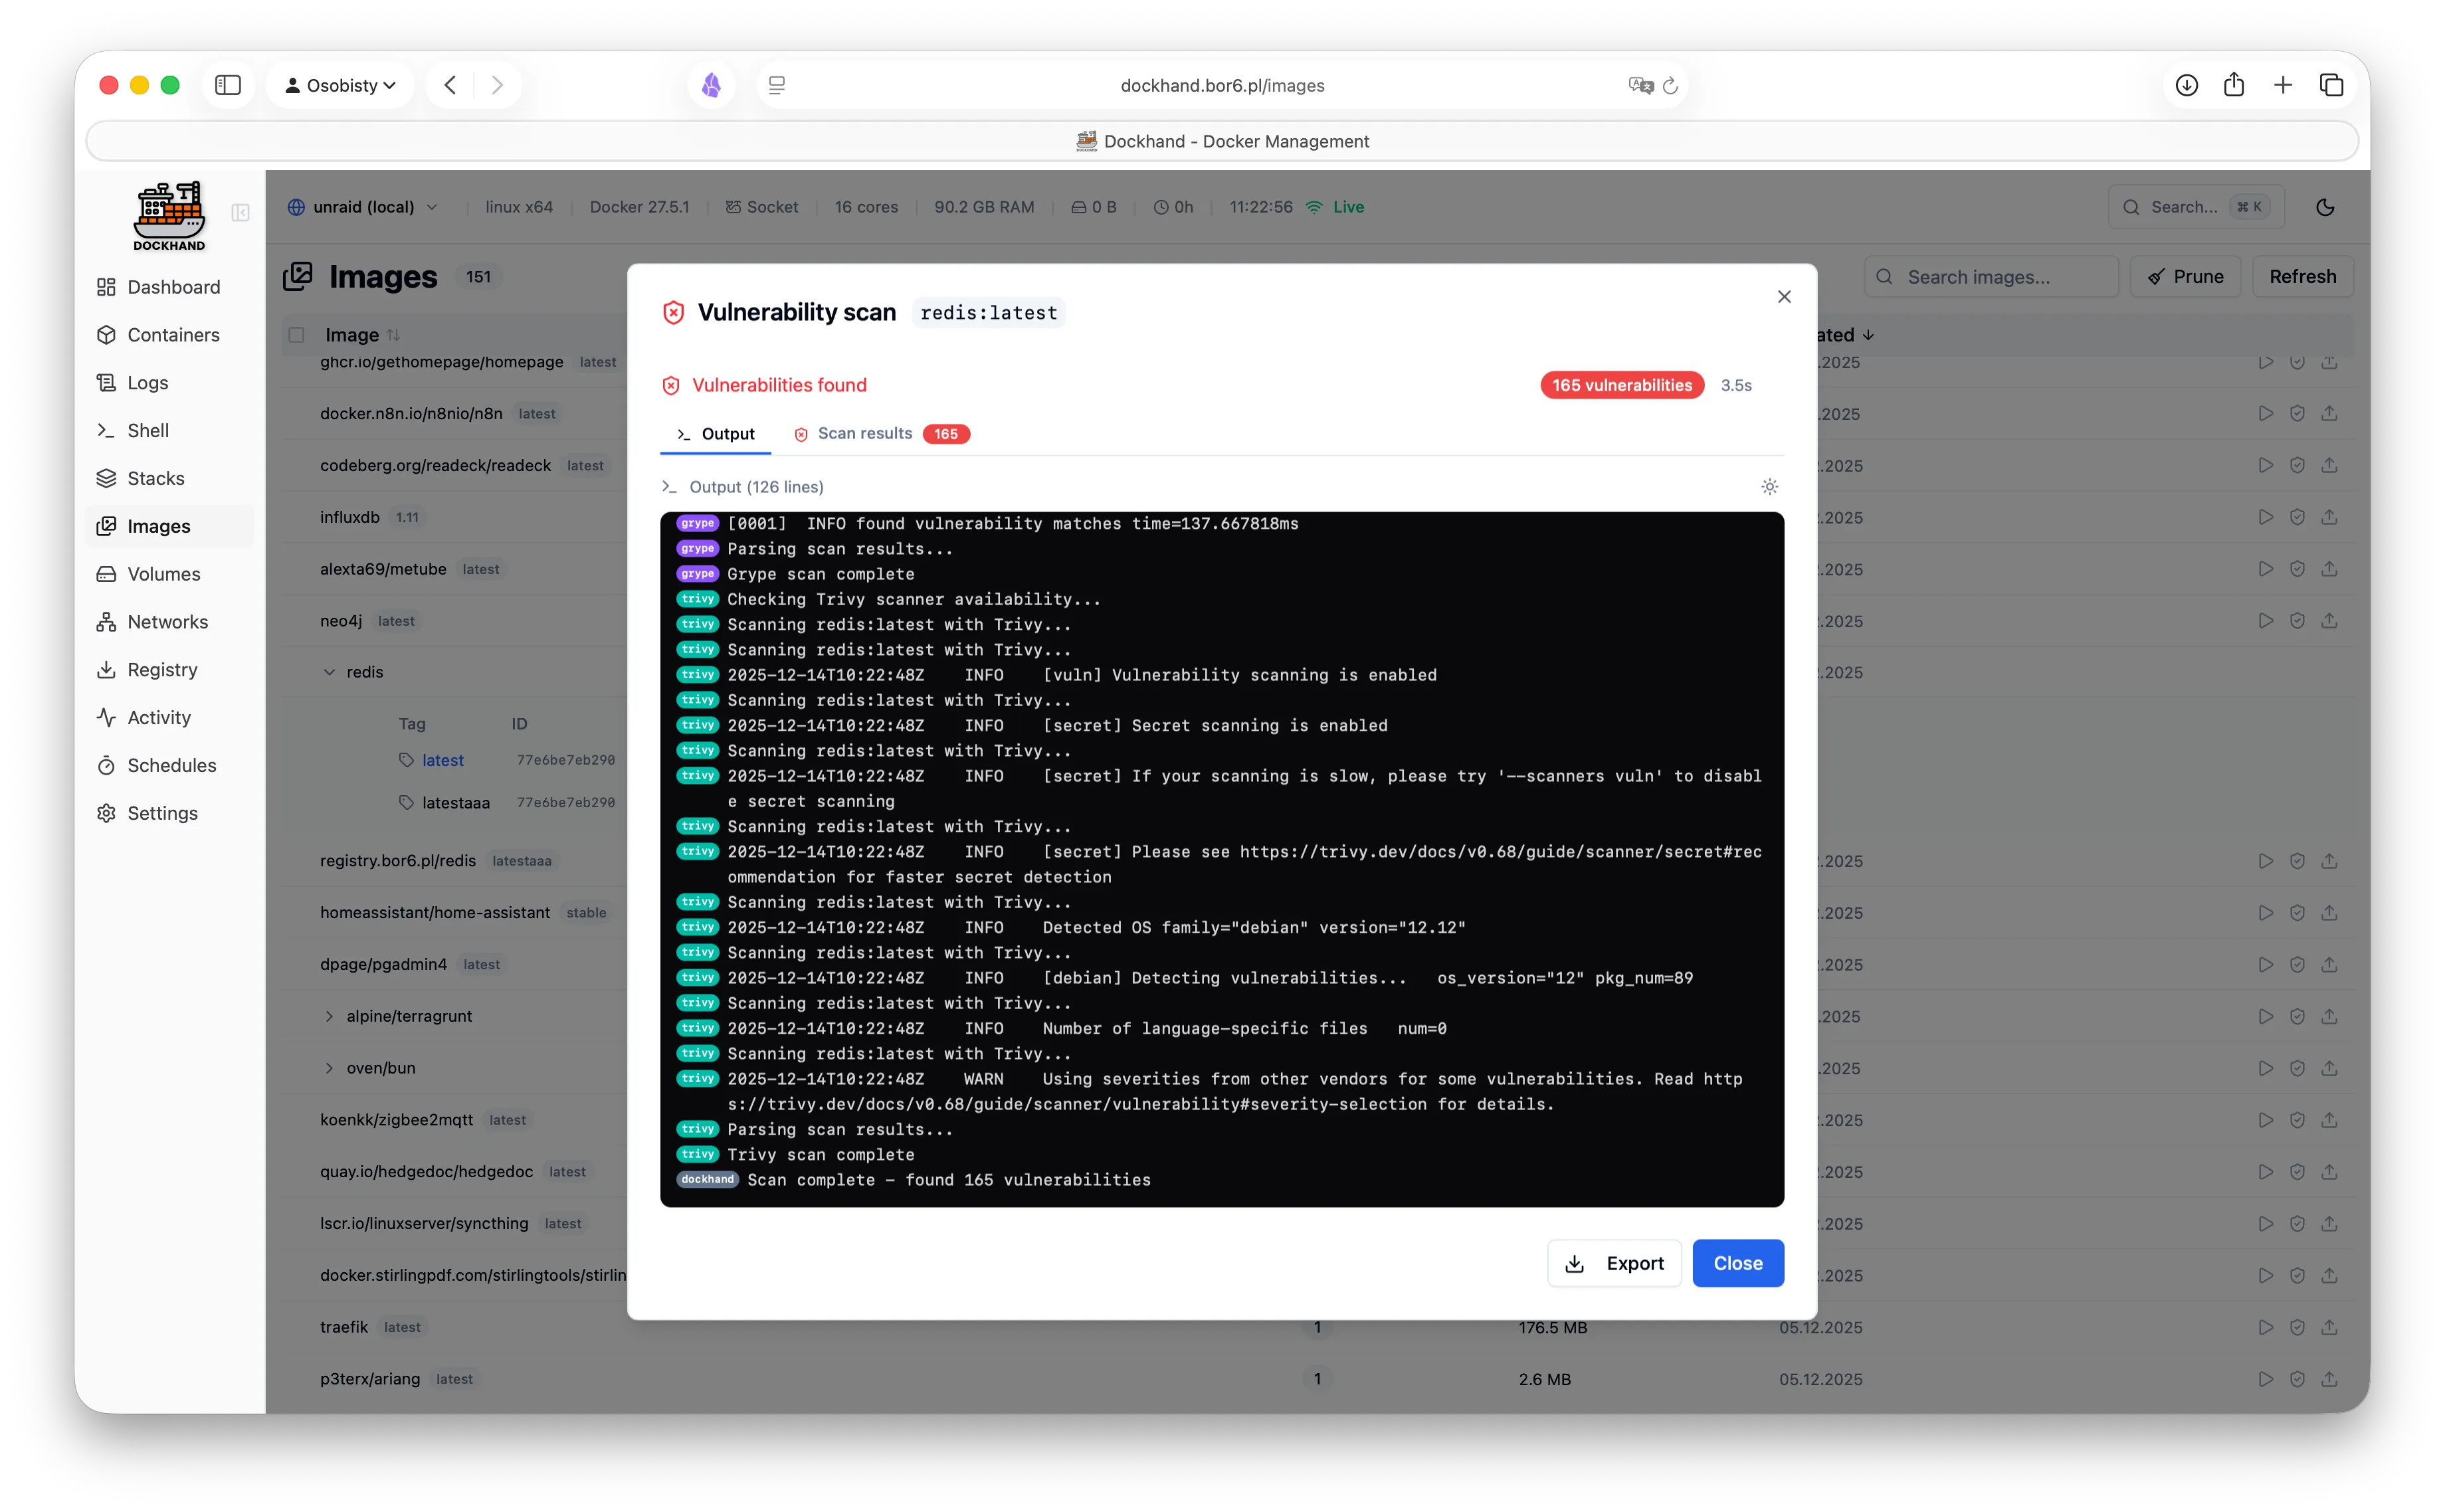Select the Containers sidebar icon
2445x1512 pixels.
(108, 335)
